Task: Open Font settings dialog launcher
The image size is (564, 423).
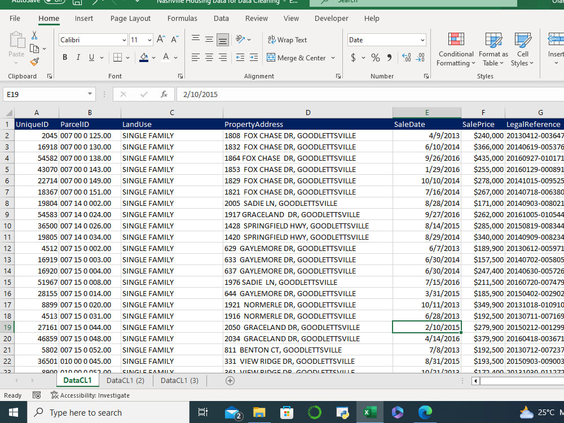Action: [x=180, y=76]
